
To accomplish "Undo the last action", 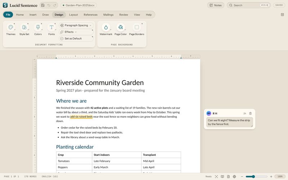I will [49, 5].
